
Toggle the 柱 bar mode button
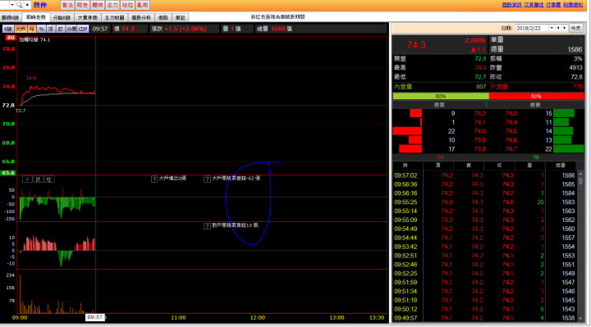(49, 179)
